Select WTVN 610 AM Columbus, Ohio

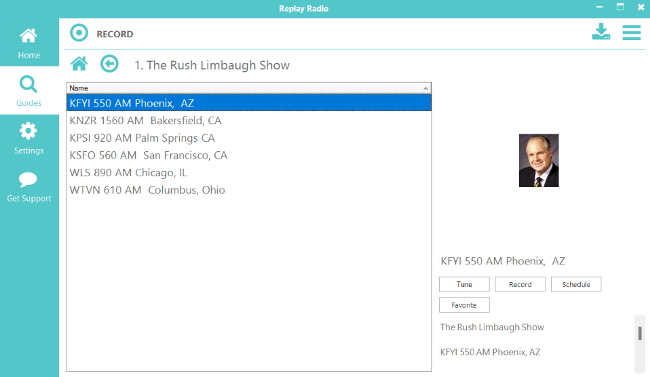click(249, 190)
